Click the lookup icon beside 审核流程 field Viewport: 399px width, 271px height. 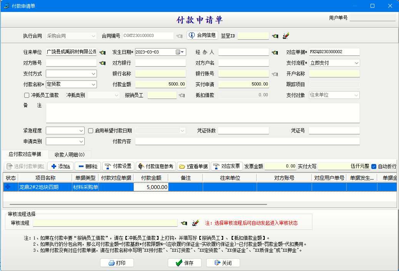pos(184,223)
